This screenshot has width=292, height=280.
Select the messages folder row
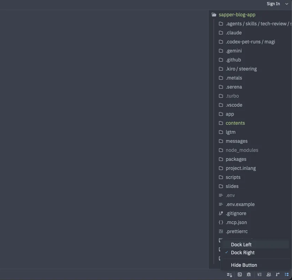point(250,141)
